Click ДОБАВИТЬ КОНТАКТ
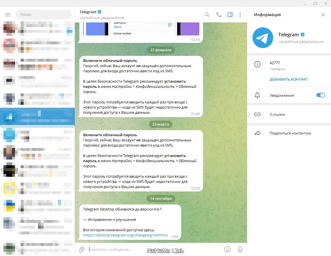The width and height of the screenshot is (331, 256). point(289,79)
